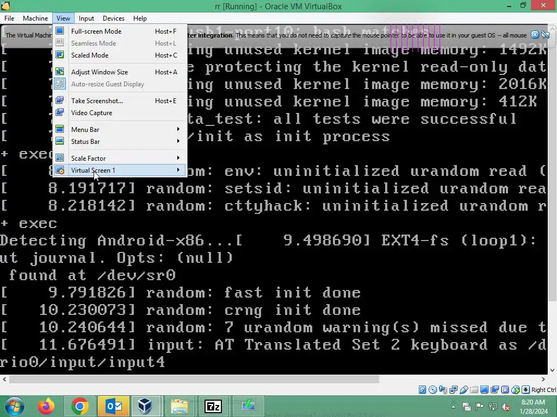557x417 pixels.
Task: Click the shared folders status icon
Action: pos(474,390)
